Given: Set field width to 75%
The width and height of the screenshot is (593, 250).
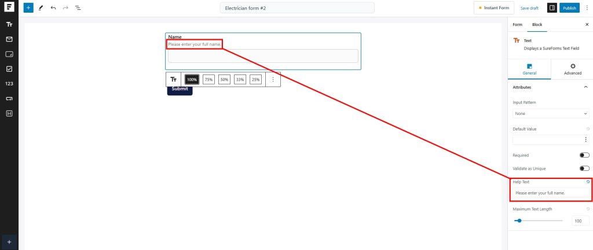Looking at the screenshot, I should tap(208, 80).
